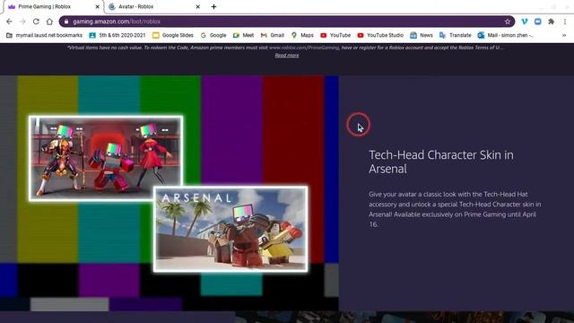The image size is (574, 323).
Task: Click the browser forward arrow
Action: [x=22, y=22]
